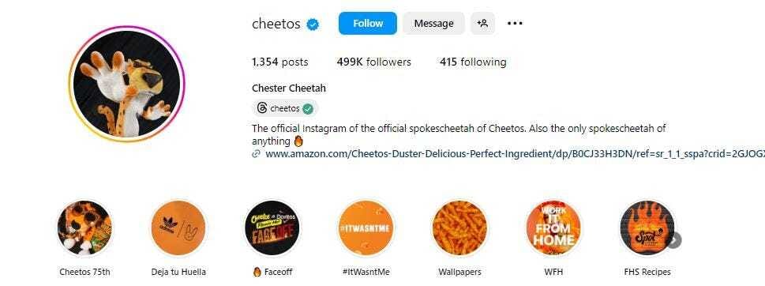765x286 pixels.
Task: Open the FHS Recipes highlight
Action: point(647,228)
